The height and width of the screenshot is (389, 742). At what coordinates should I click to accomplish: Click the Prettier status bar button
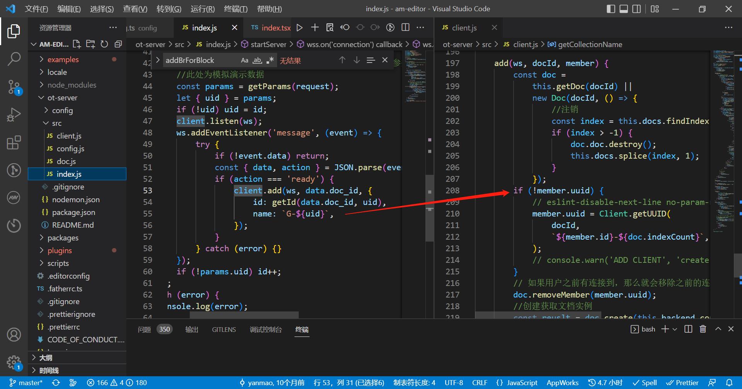click(x=682, y=382)
